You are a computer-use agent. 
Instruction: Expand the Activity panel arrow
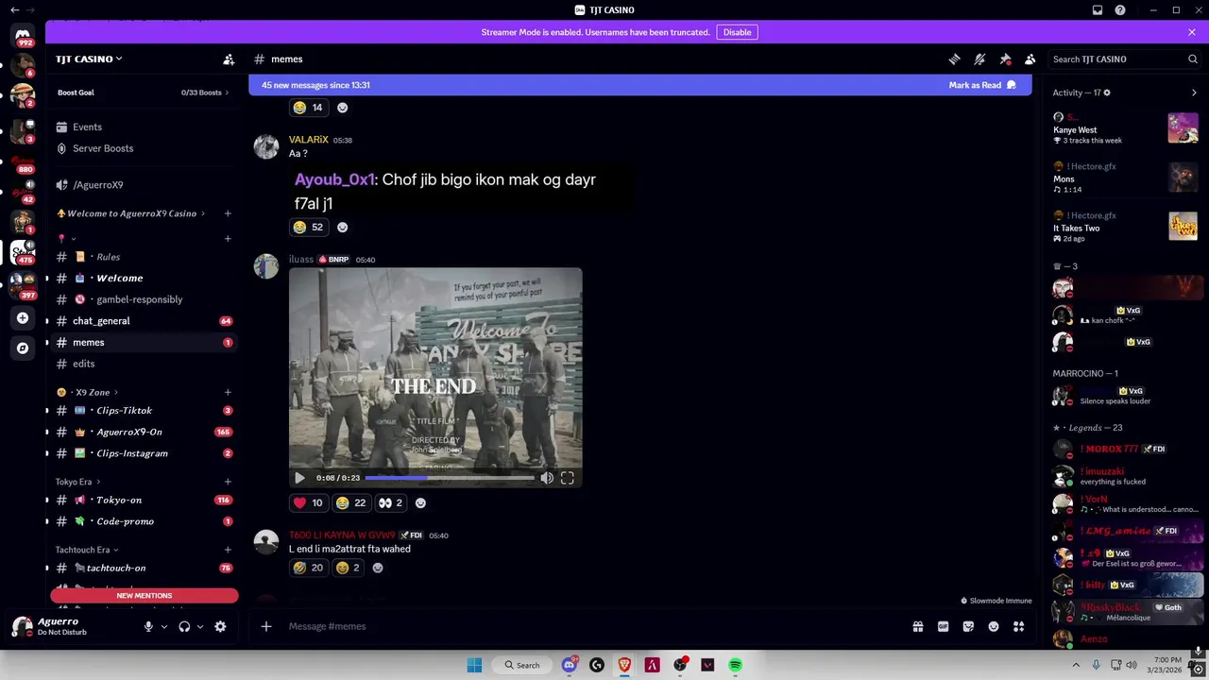1194,93
